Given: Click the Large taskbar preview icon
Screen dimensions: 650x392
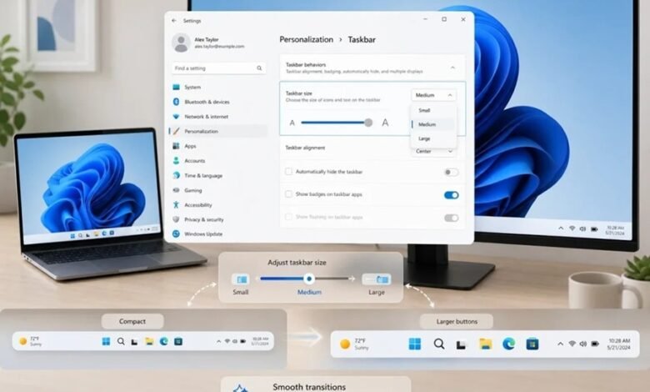Looking at the screenshot, I should (377, 279).
